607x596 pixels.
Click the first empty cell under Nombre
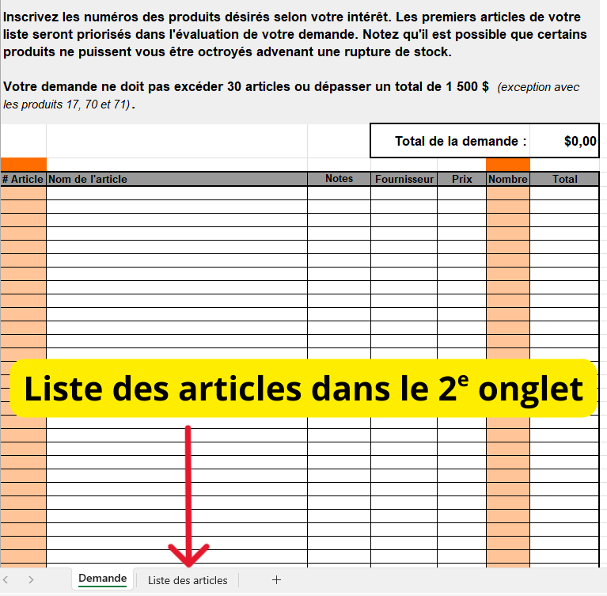507,193
